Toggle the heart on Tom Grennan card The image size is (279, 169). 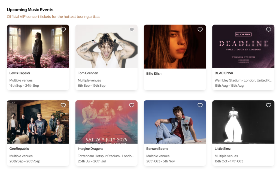132,29
